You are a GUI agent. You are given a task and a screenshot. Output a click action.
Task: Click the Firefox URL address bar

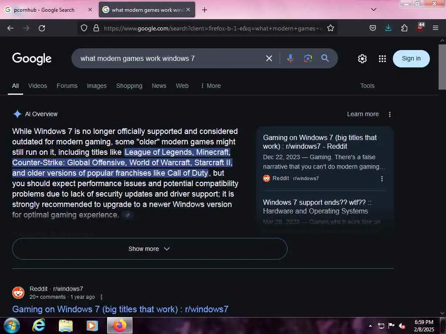pyautogui.click(x=212, y=28)
